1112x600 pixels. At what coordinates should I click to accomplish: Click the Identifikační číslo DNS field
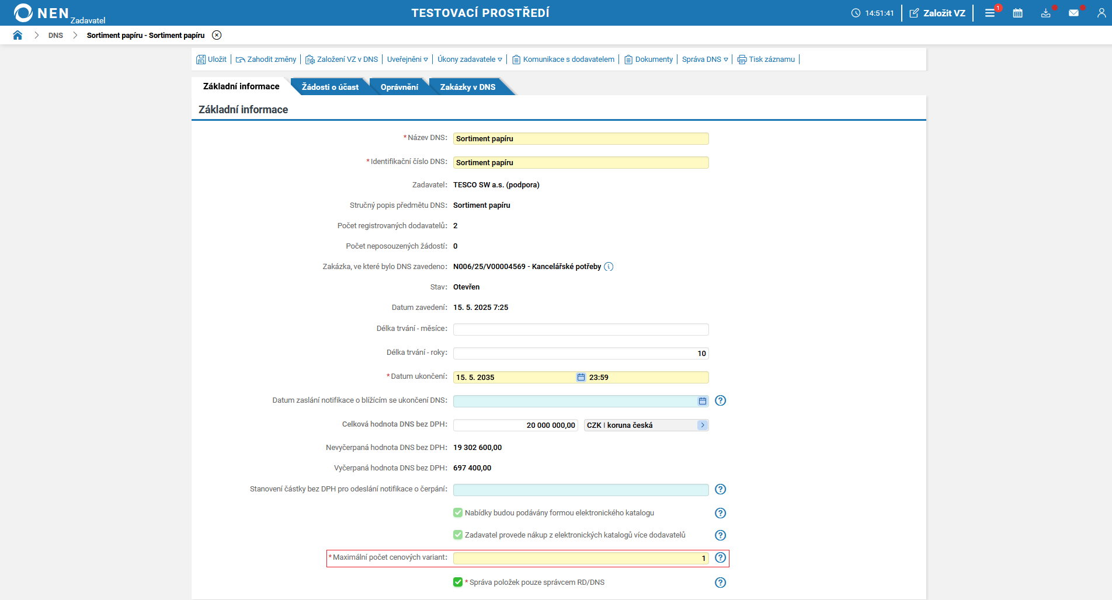pyautogui.click(x=581, y=162)
